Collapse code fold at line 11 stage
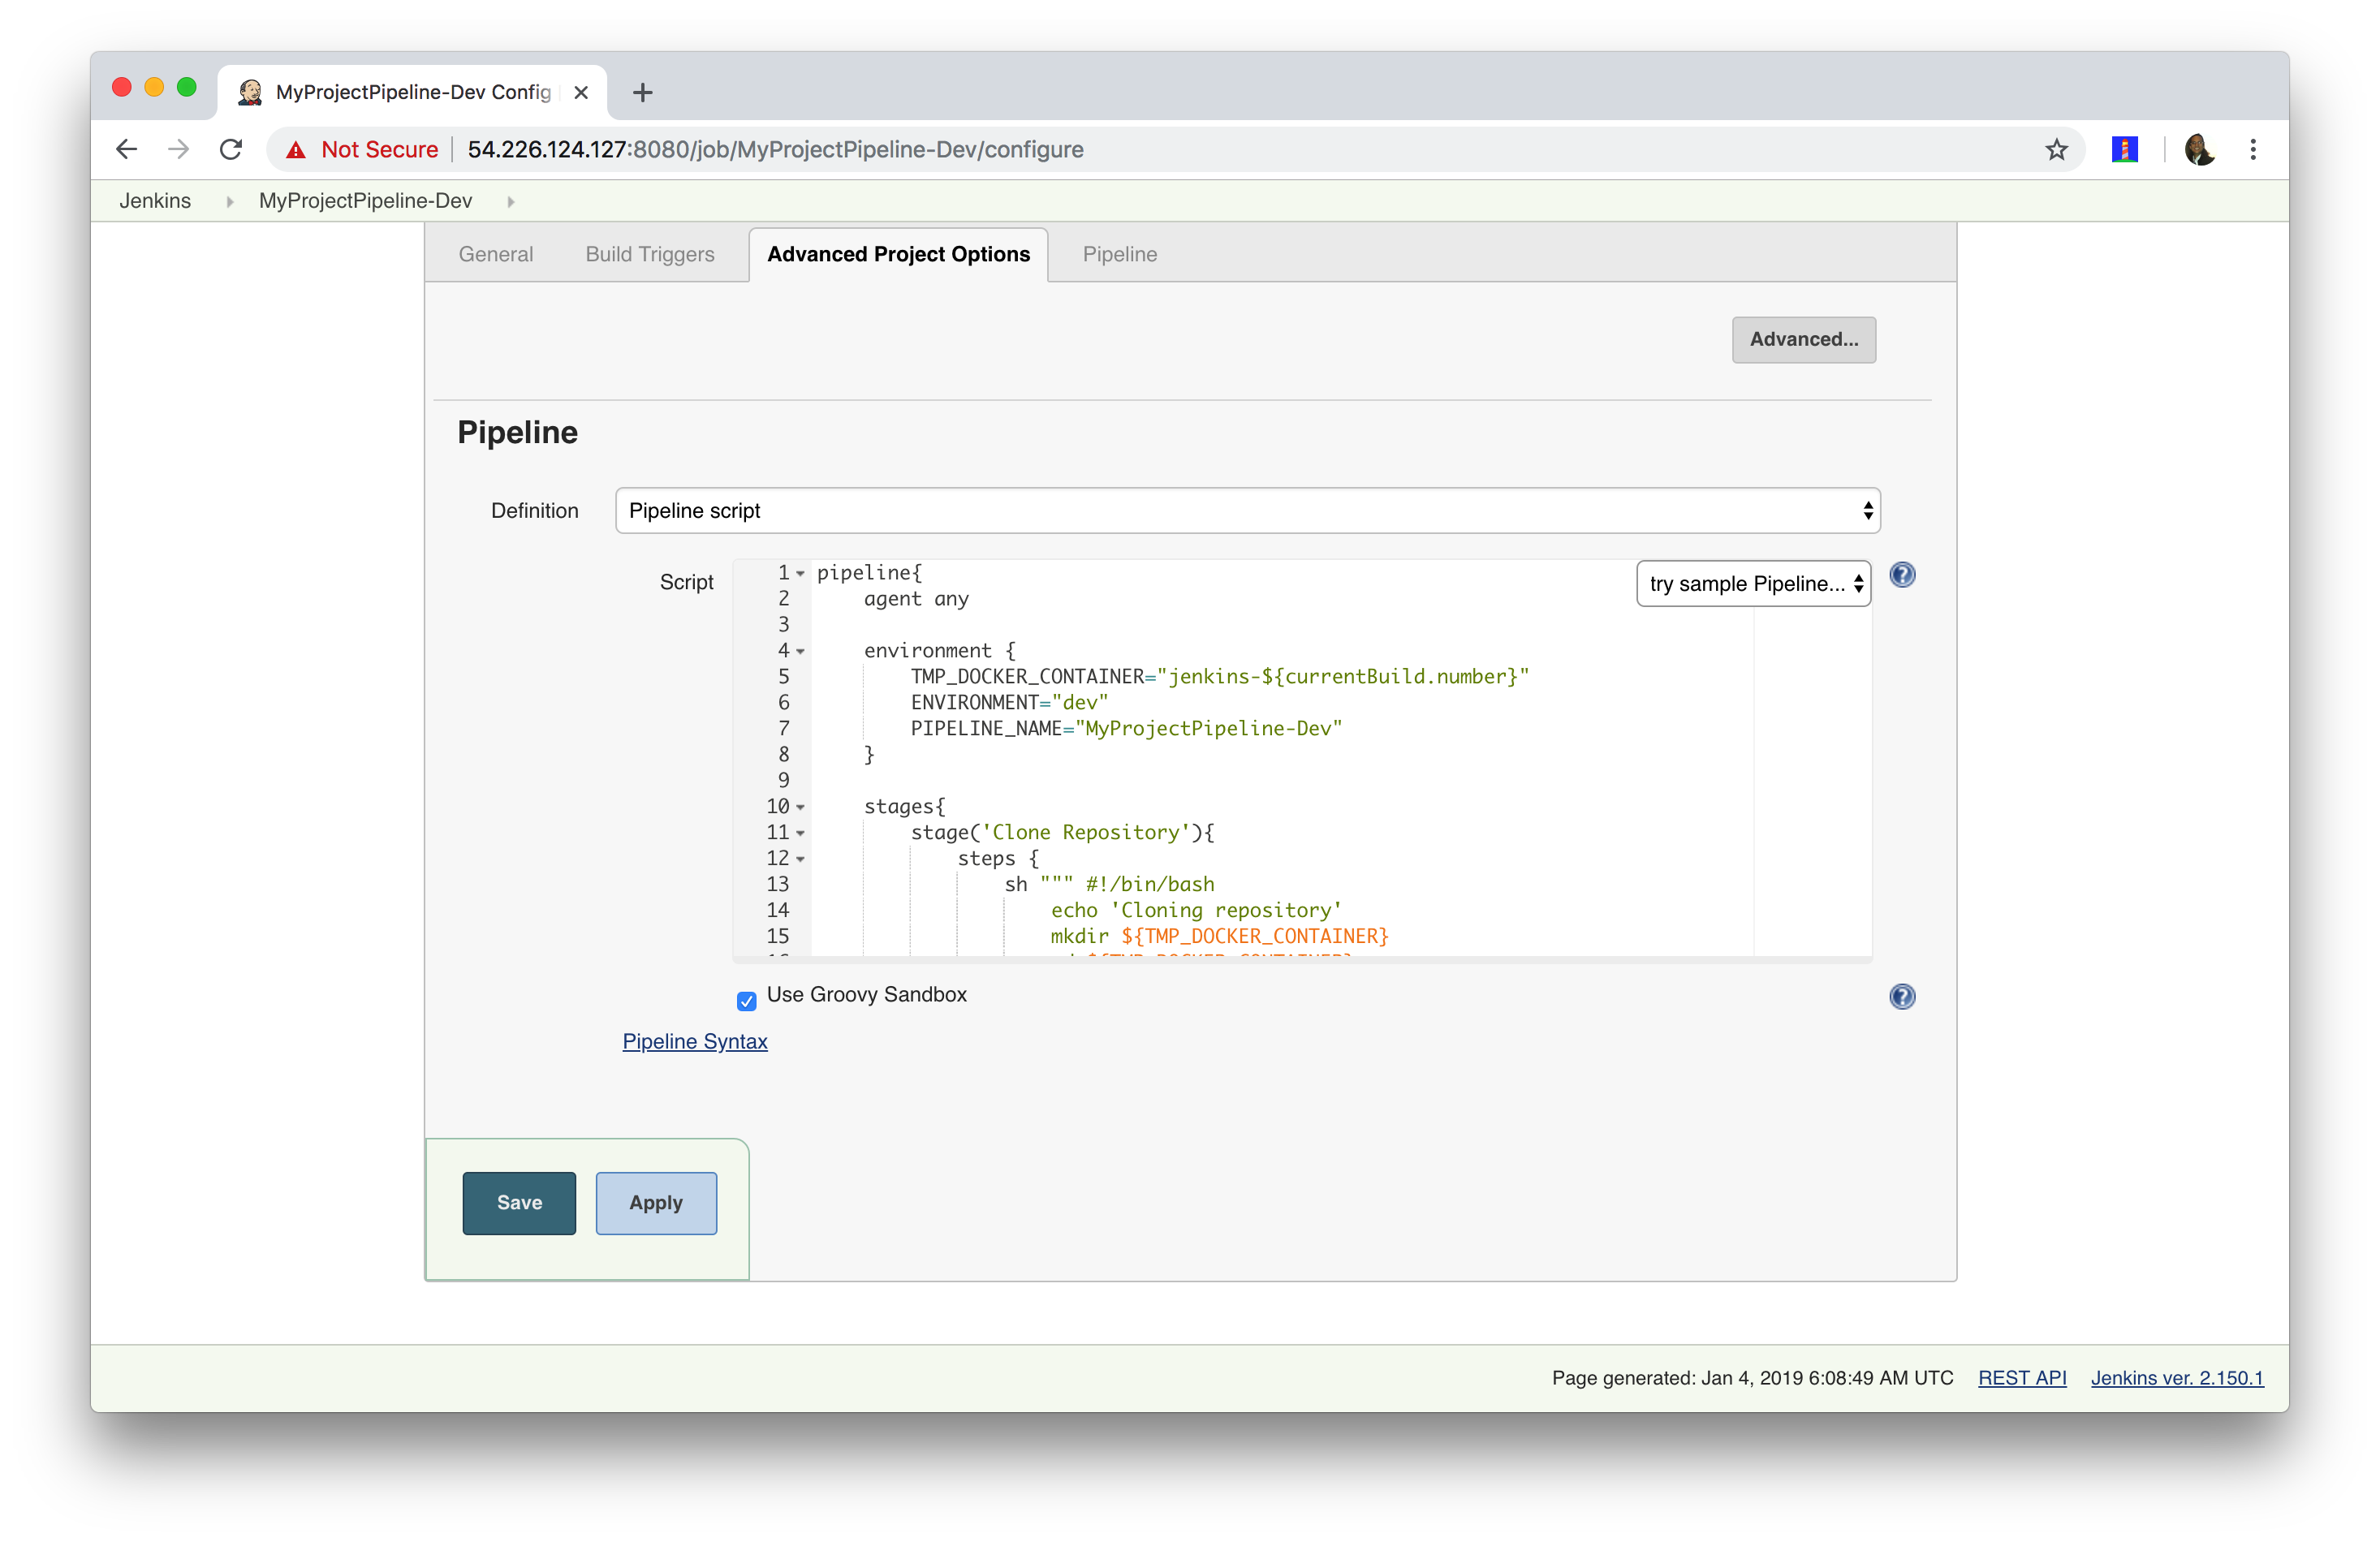 pos(800,834)
